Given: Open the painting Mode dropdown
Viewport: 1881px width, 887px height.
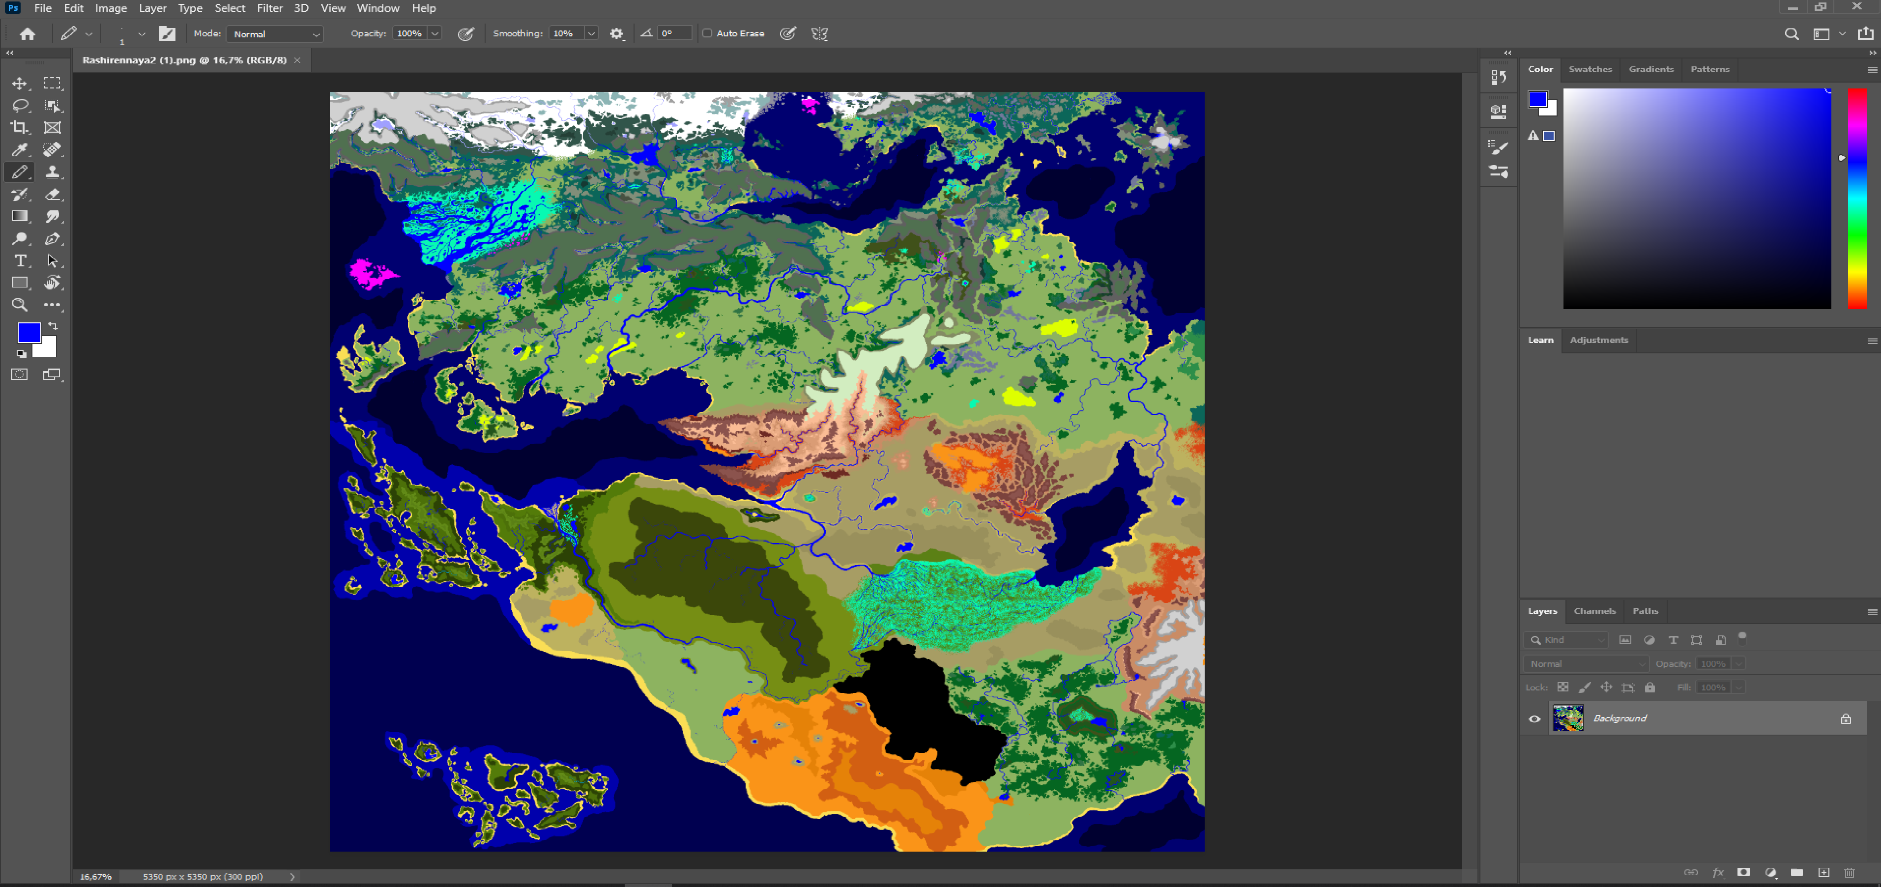Looking at the screenshot, I should coord(275,34).
